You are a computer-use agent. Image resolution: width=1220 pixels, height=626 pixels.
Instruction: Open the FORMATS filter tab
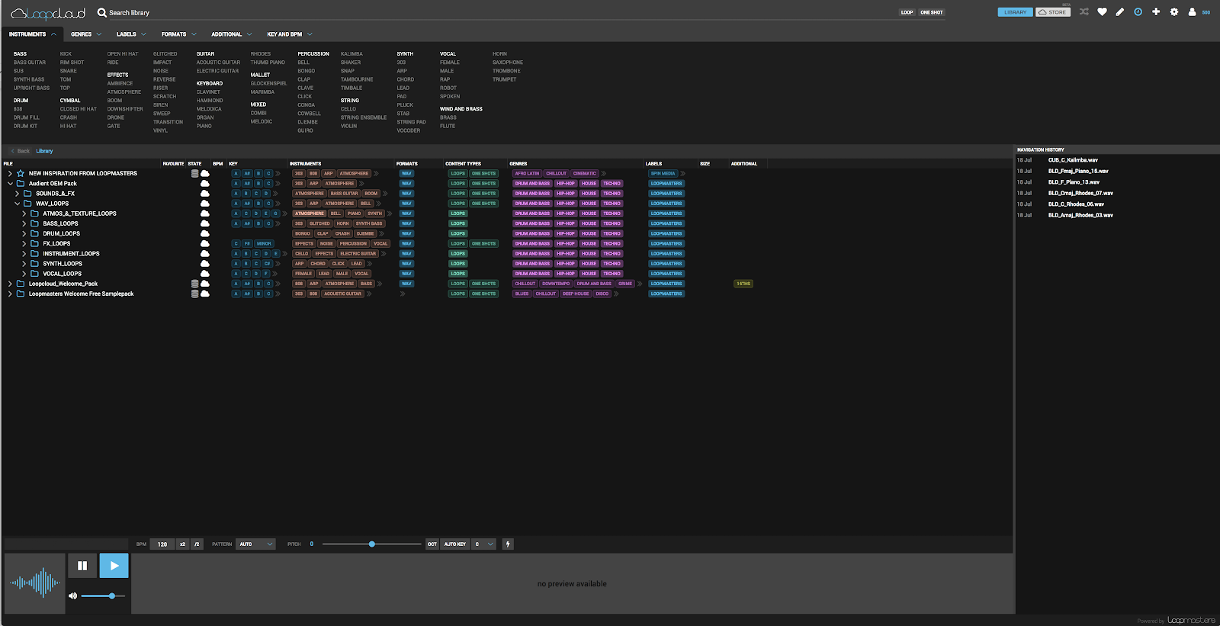point(178,34)
